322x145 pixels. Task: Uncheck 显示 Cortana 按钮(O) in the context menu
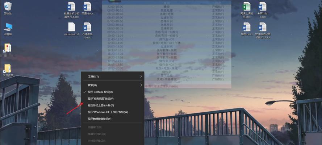[113, 92]
